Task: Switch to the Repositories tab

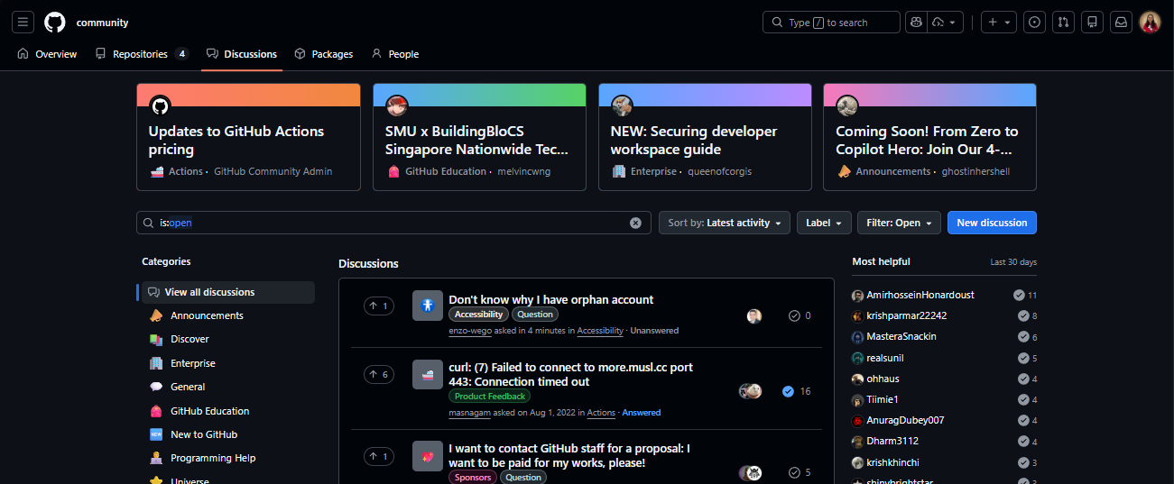Action: point(142,54)
